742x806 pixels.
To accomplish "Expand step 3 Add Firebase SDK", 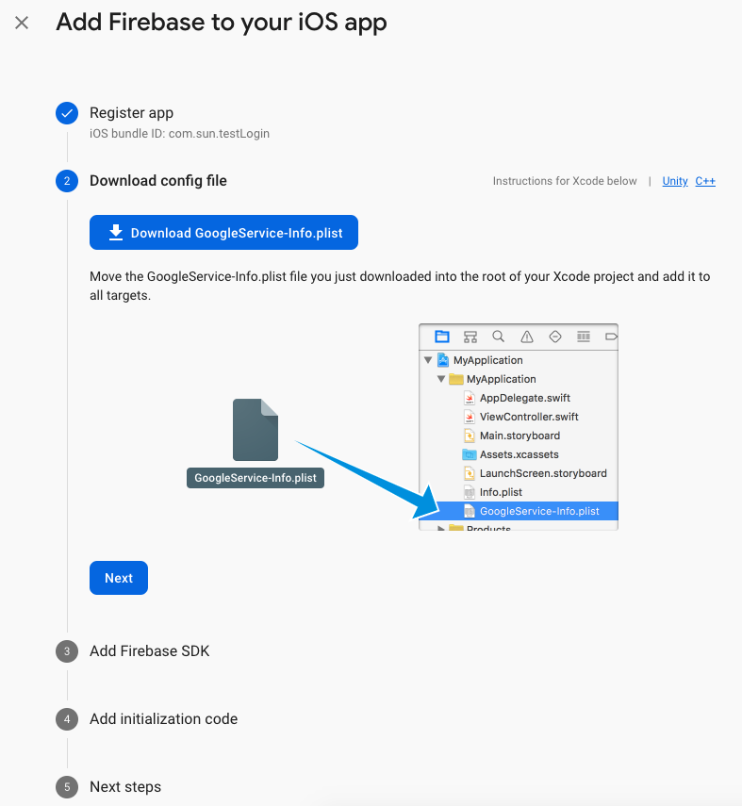I will click(x=150, y=650).
